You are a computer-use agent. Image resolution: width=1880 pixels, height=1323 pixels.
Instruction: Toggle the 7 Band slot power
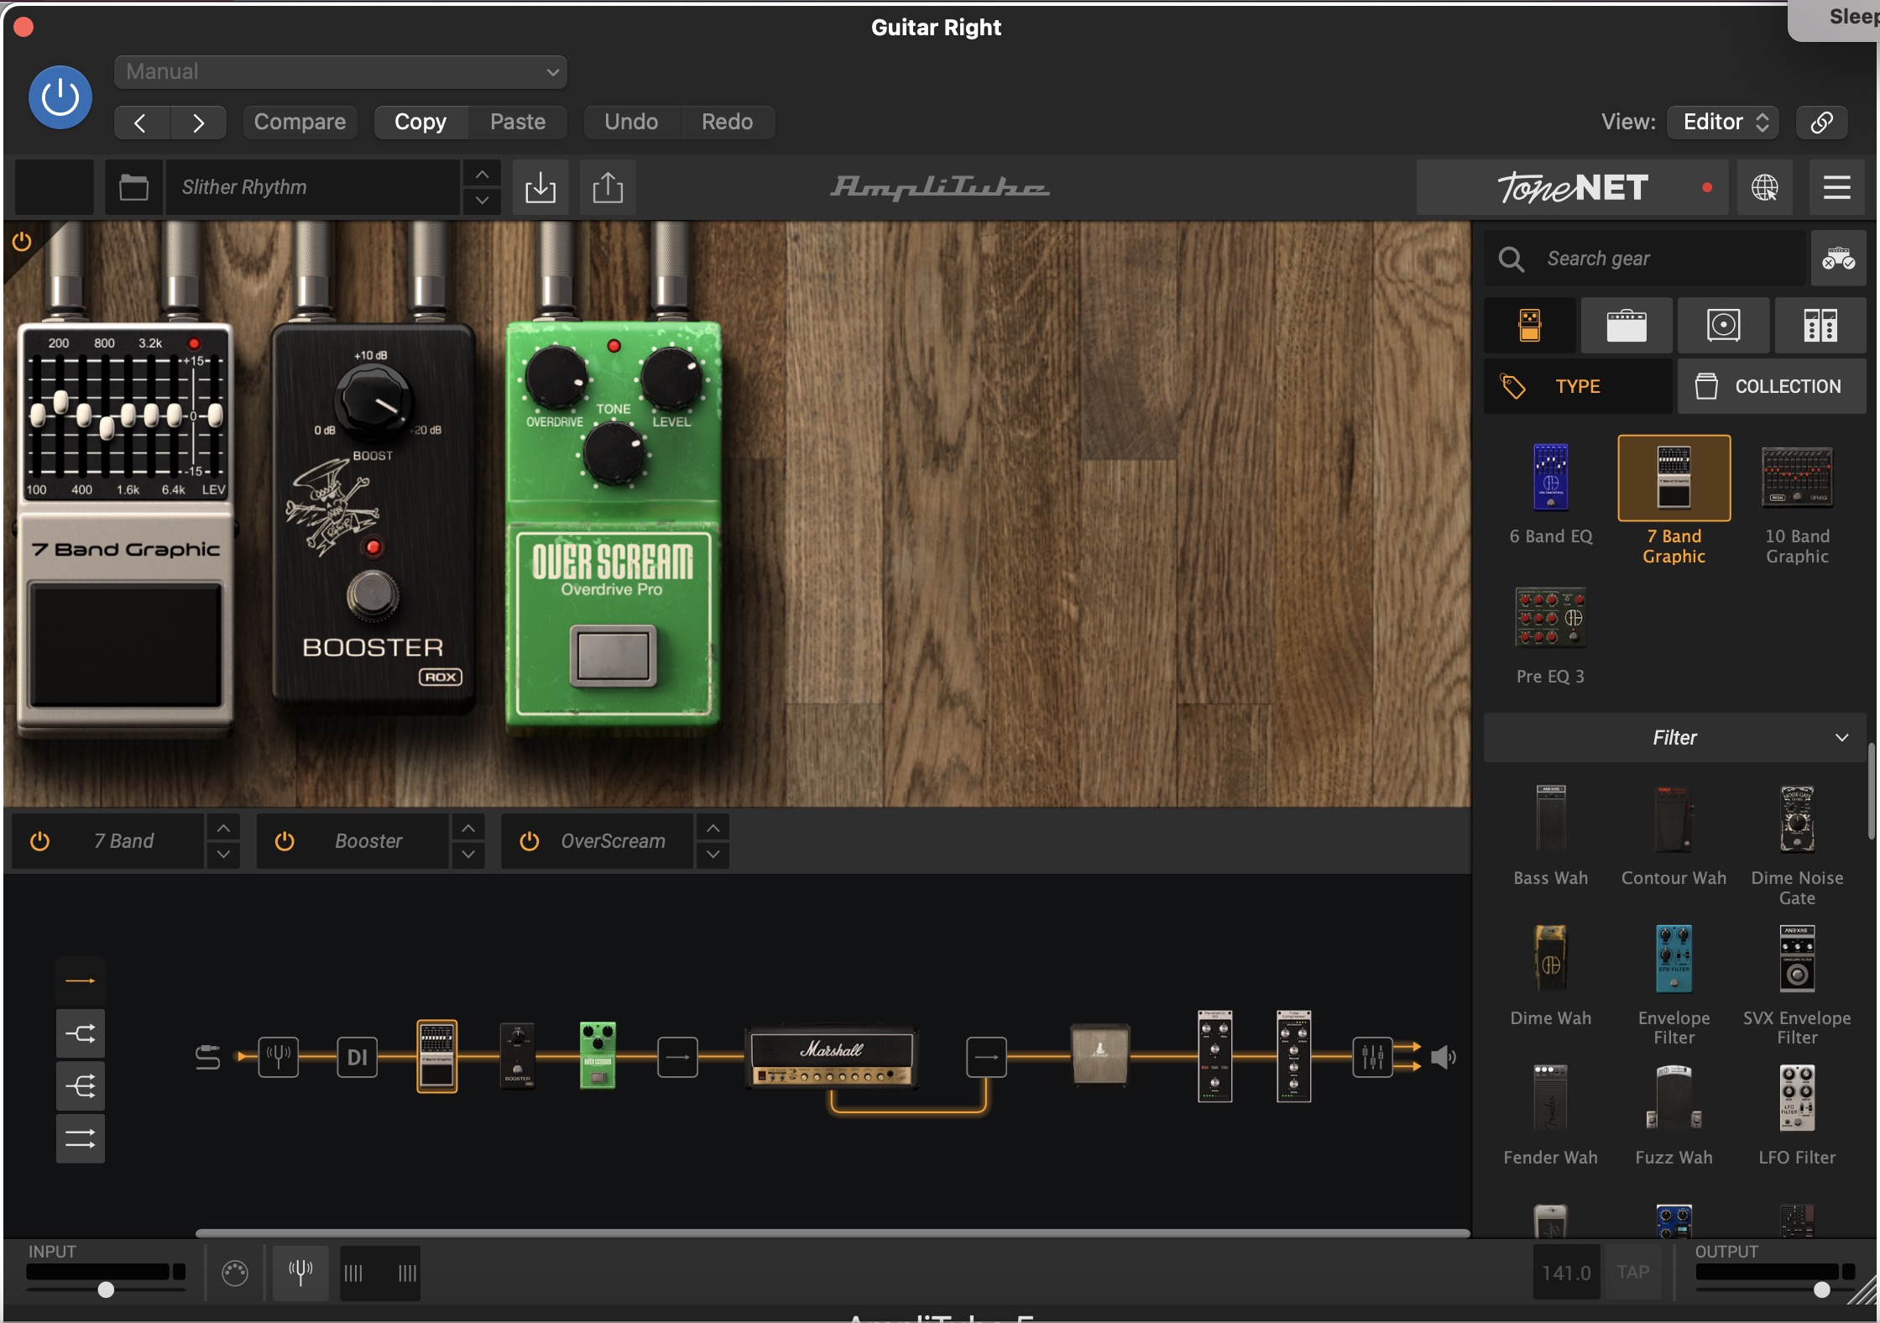click(x=39, y=841)
